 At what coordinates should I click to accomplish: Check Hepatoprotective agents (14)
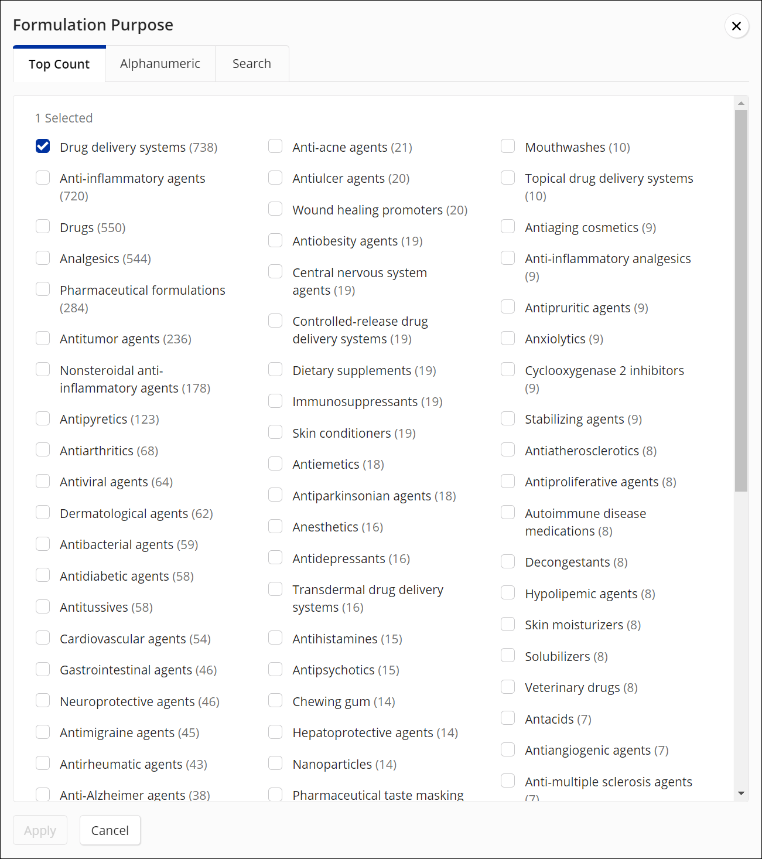click(x=275, y=732)
